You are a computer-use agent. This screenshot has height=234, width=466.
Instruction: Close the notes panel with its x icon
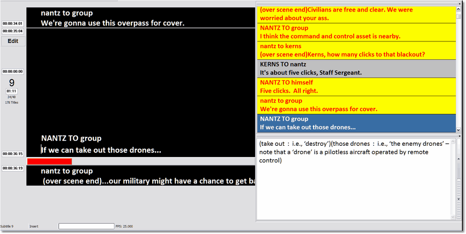(459, 135)
